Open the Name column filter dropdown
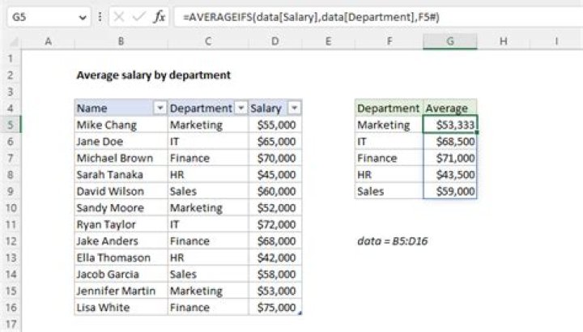The height and width of the screenshot is (332, 583). coord(160,109)
